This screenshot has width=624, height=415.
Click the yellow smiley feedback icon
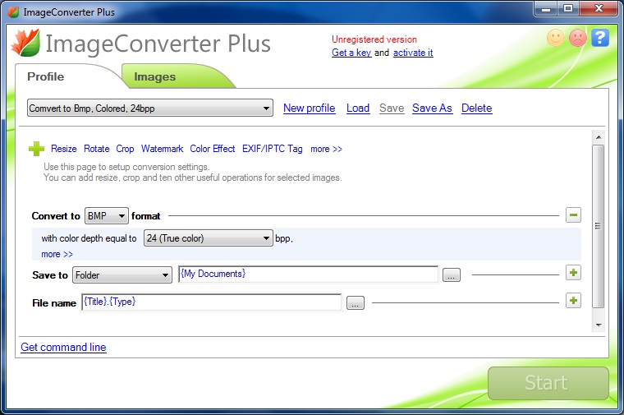point(556,39)
